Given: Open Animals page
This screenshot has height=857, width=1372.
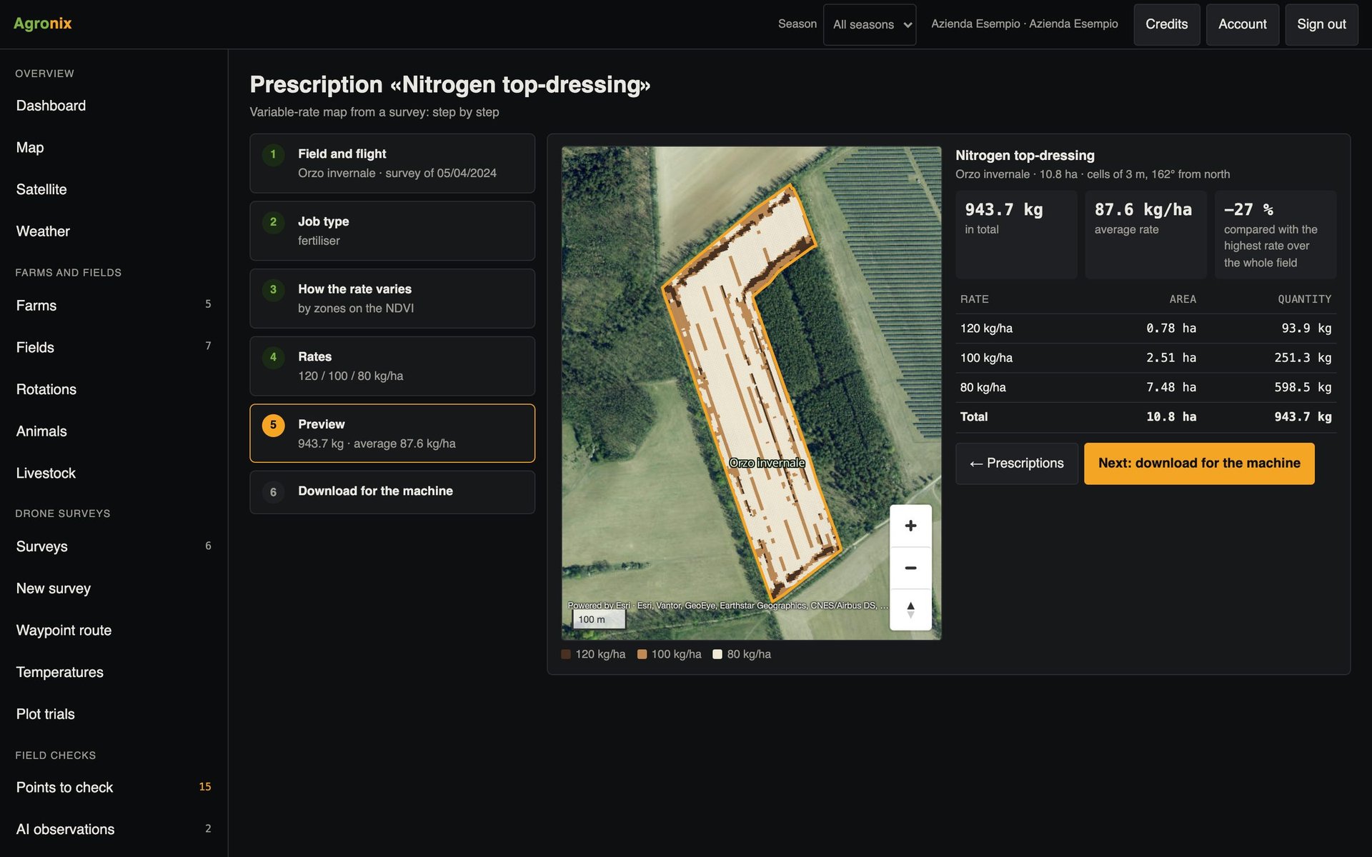Looking at the screenshot, I should coord(114,431).
